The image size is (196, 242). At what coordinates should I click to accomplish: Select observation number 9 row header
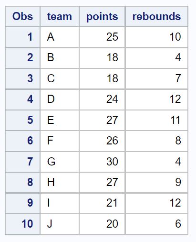point(22,203)
